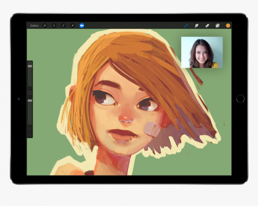Viewport: 258px width, 206px height.
Task: Select the Smudge tool
Action: tap(197, 26)
